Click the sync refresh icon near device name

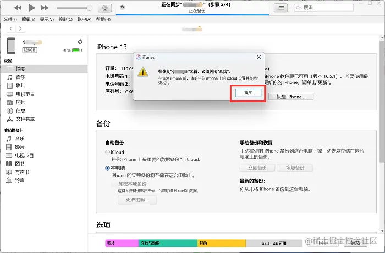pos(80,42)
